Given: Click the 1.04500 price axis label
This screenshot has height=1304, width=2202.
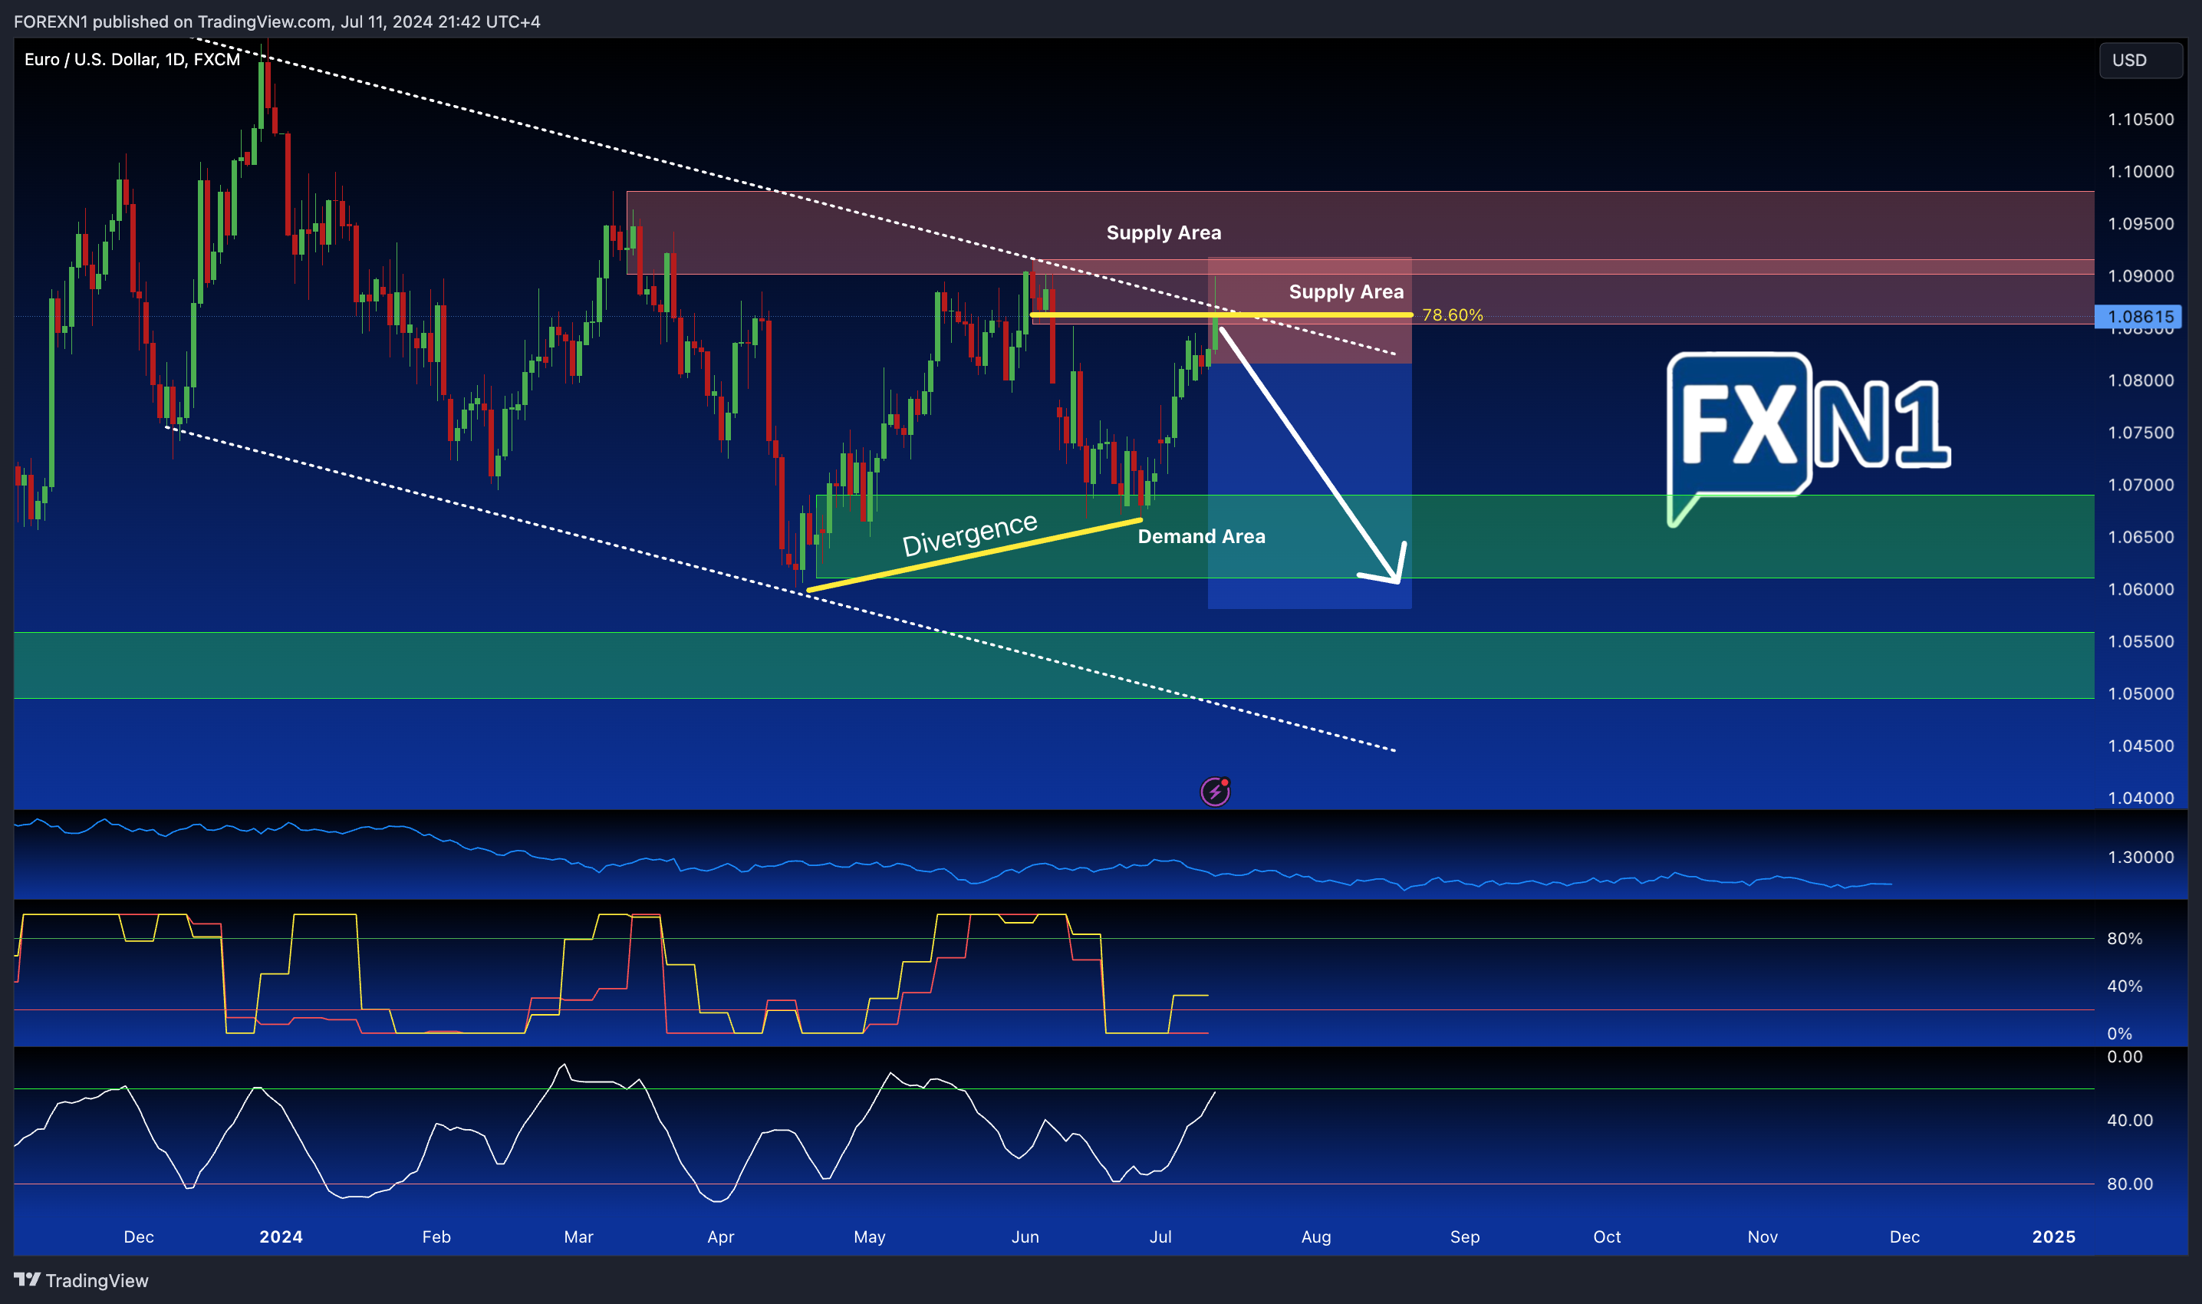Looking at the screenshot, I should point(2141,746).
